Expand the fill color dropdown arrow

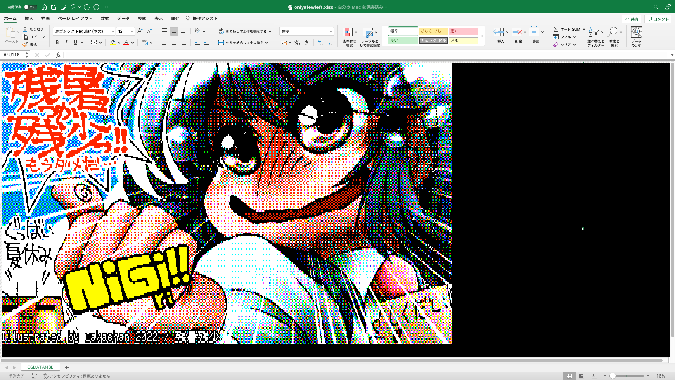pos(119,43)
